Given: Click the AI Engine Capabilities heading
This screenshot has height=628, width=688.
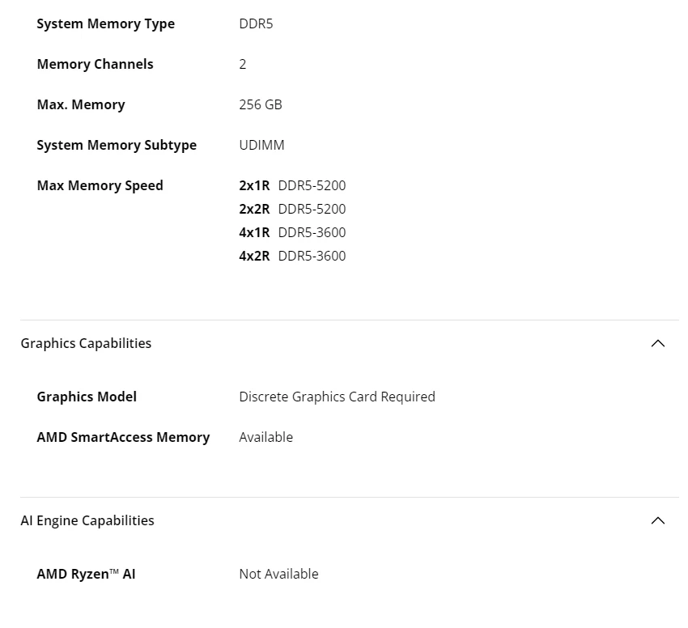Looking at the screenshot, I should point(87,520).
